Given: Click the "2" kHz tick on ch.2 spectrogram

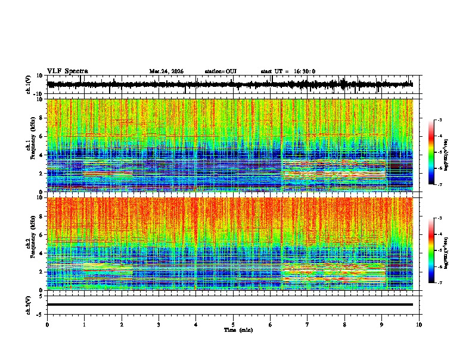Looking at the screenshot, I should pyautogui.click(x=41, y=272).
